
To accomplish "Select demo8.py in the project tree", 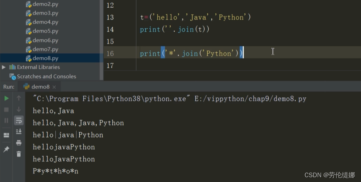I will [x=45, y=58].
